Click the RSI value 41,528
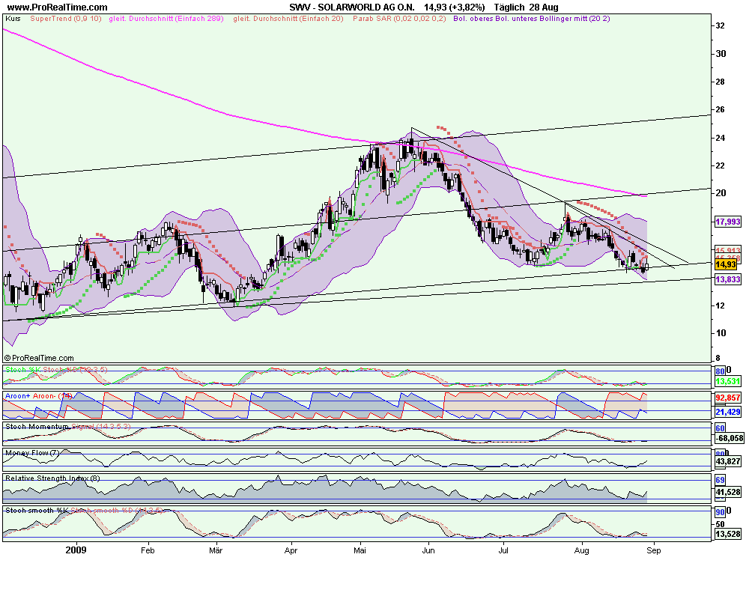 727,492
